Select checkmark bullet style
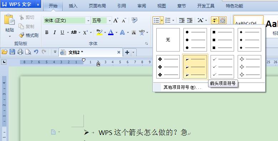Viewport: 278px width, 141px height. (222, 67)
